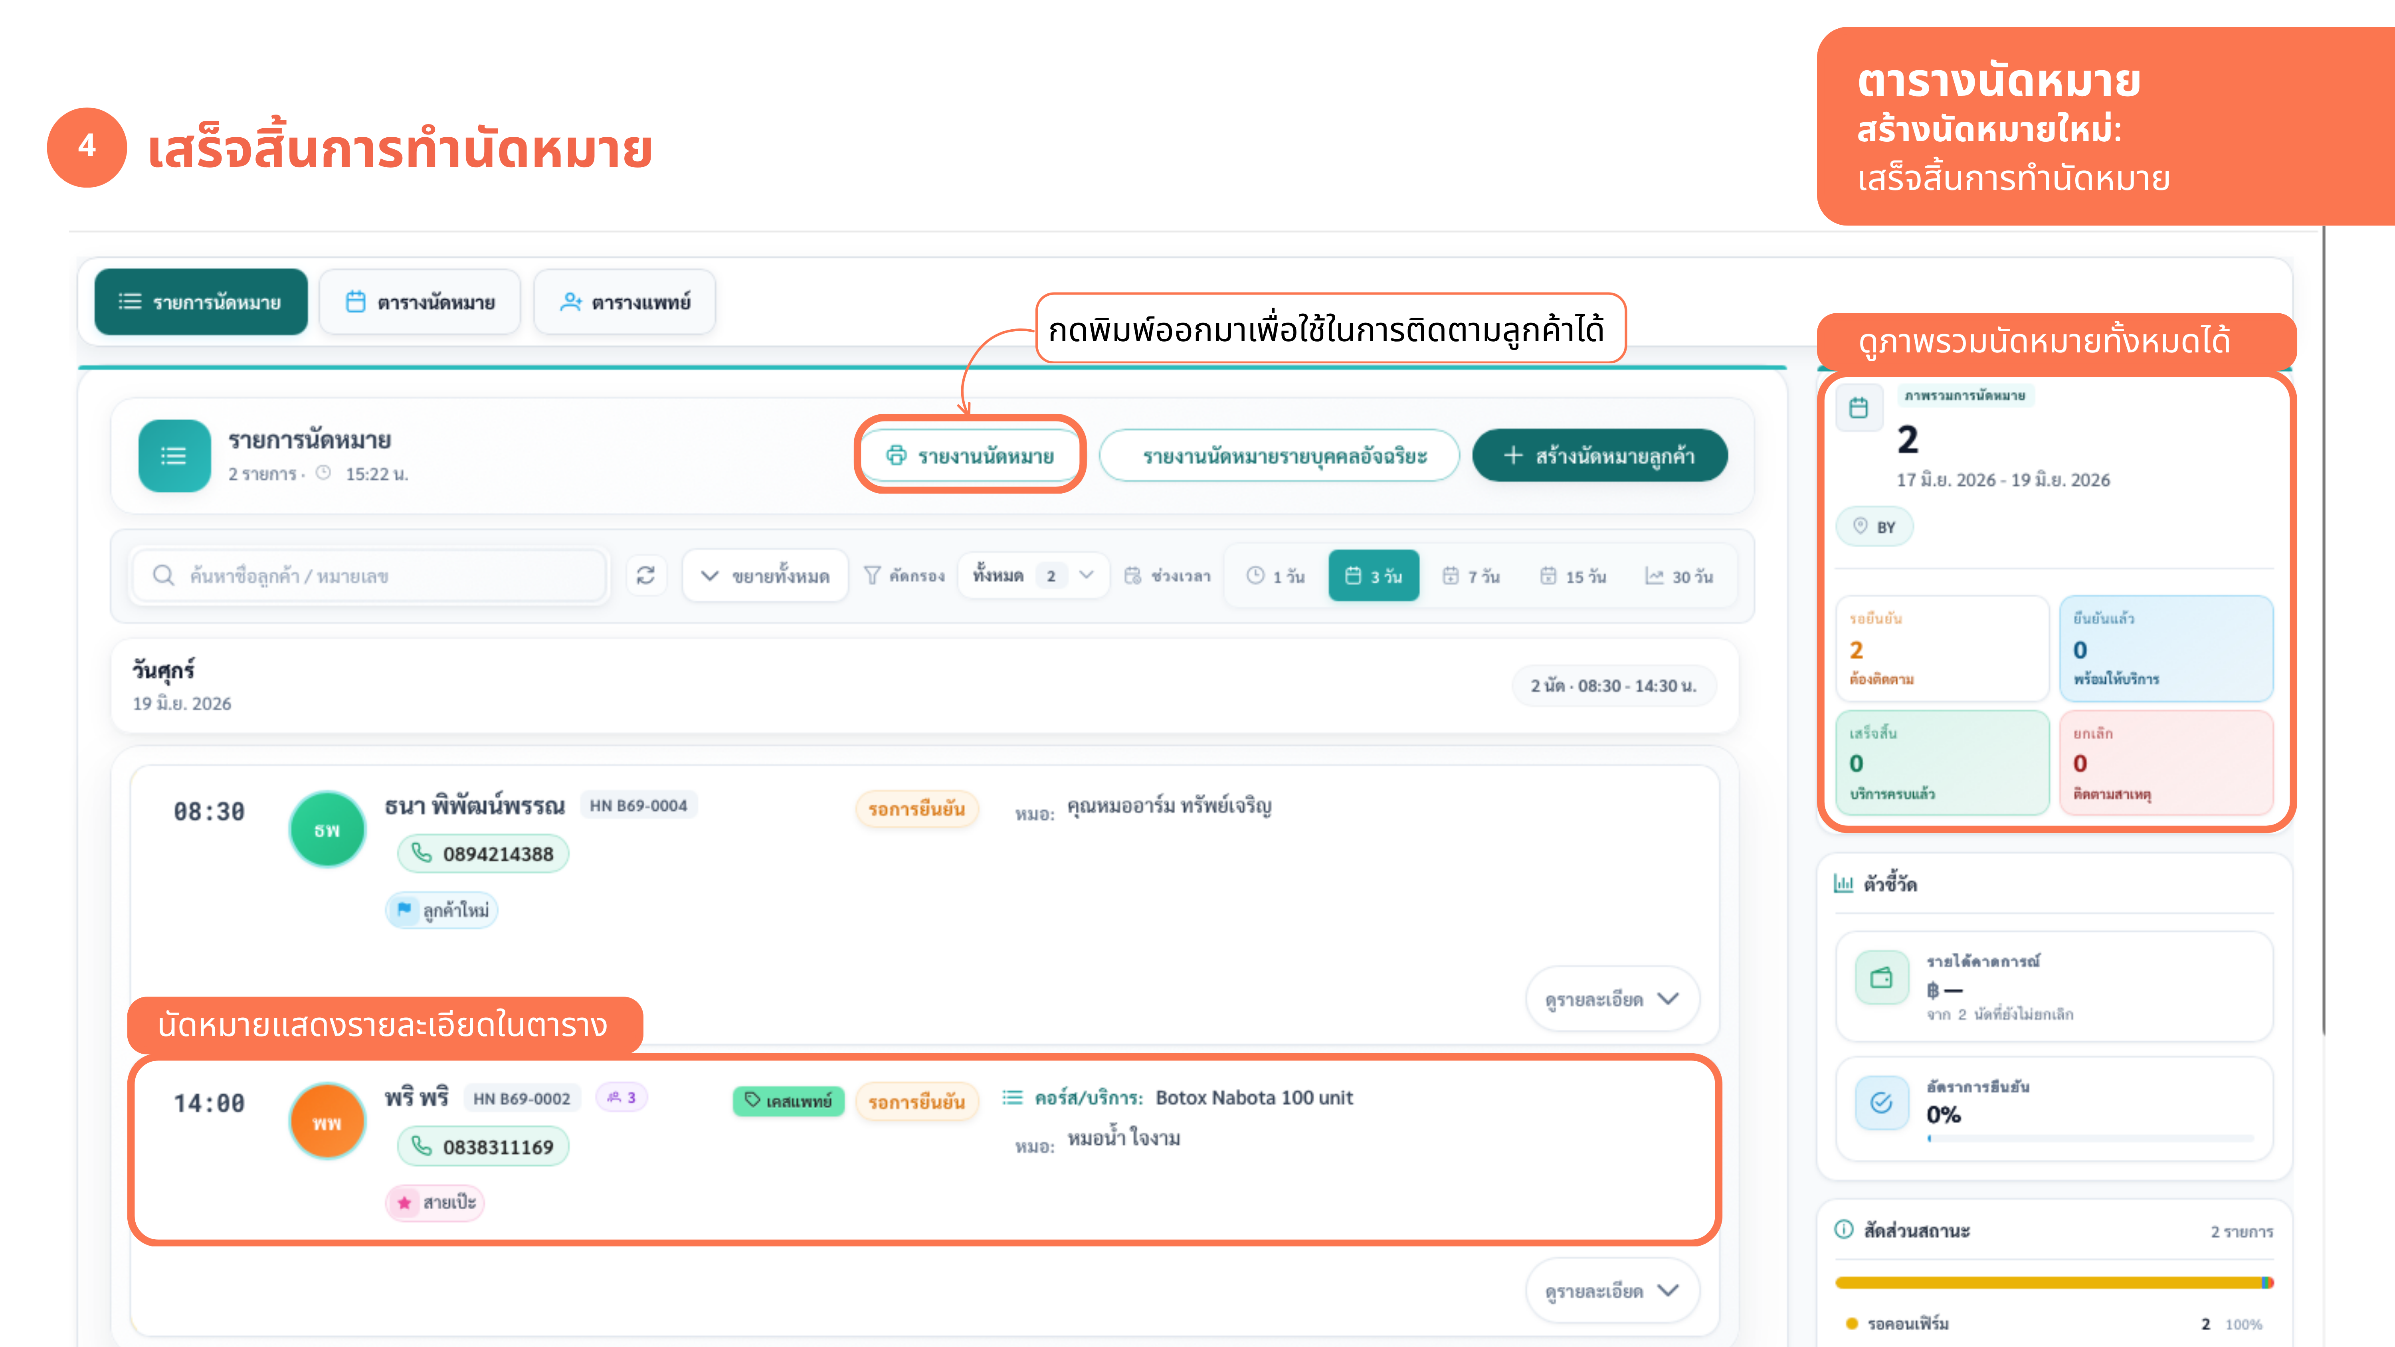Open the ทั้งหมด filter dropdown
The width and height of the screenshot is (2395, 1347).
(x=1033, y=576)
